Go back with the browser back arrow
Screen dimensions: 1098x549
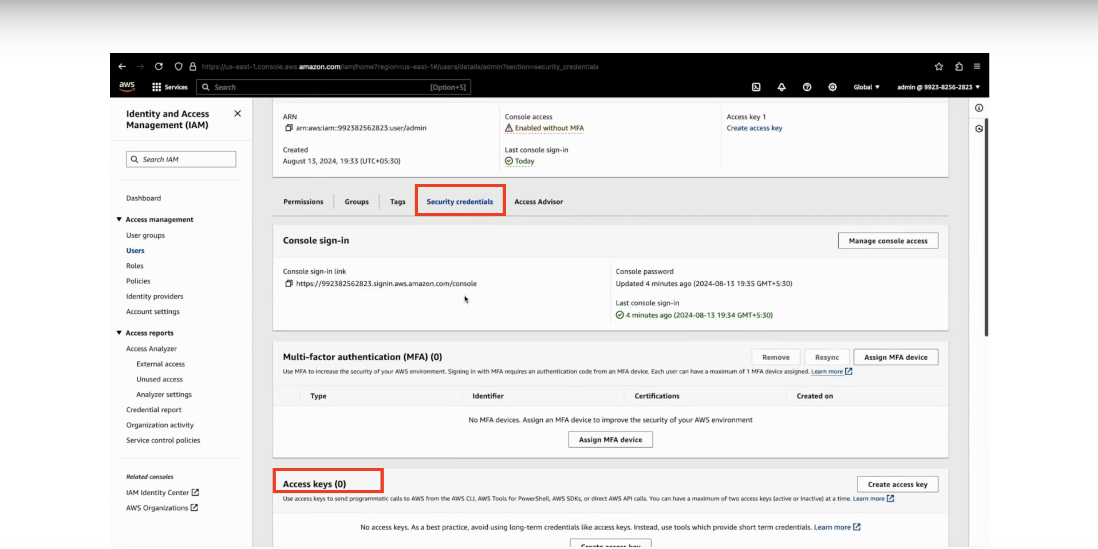(x=122, y=66)
